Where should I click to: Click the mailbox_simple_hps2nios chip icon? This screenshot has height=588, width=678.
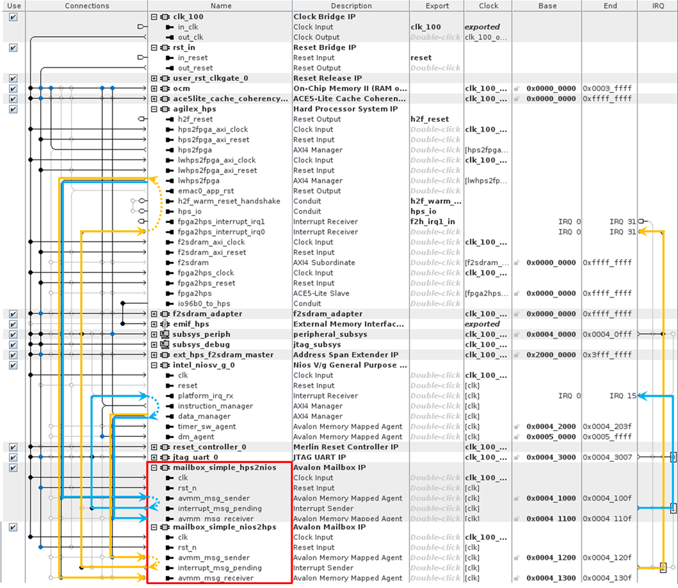pyautogui.click(x=165, y=468)
